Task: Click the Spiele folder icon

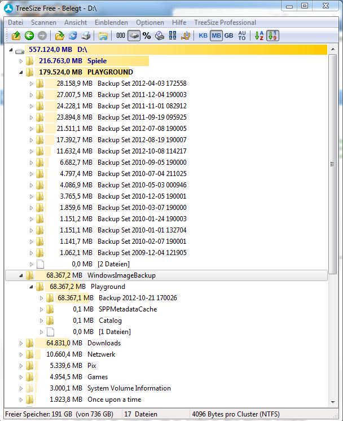Action: pos(30,61)
